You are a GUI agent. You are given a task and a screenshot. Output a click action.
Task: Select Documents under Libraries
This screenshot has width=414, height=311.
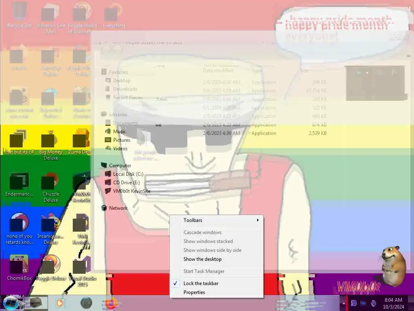122,123
